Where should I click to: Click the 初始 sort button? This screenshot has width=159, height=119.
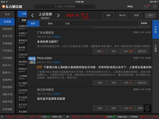(x=23, y=20)
